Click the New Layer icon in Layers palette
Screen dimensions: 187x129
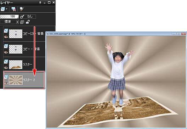click(2, 9)
